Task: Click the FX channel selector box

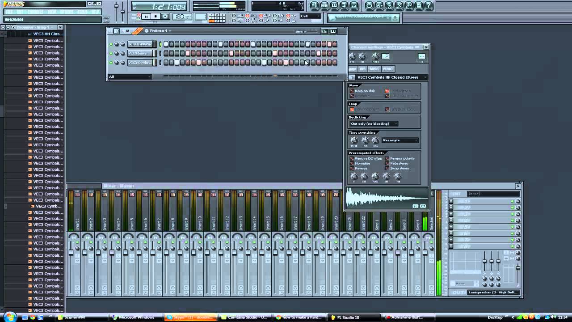Action: (x=421, y=56)
